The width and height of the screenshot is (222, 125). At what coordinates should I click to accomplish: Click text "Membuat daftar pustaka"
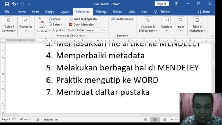(103, 92)
